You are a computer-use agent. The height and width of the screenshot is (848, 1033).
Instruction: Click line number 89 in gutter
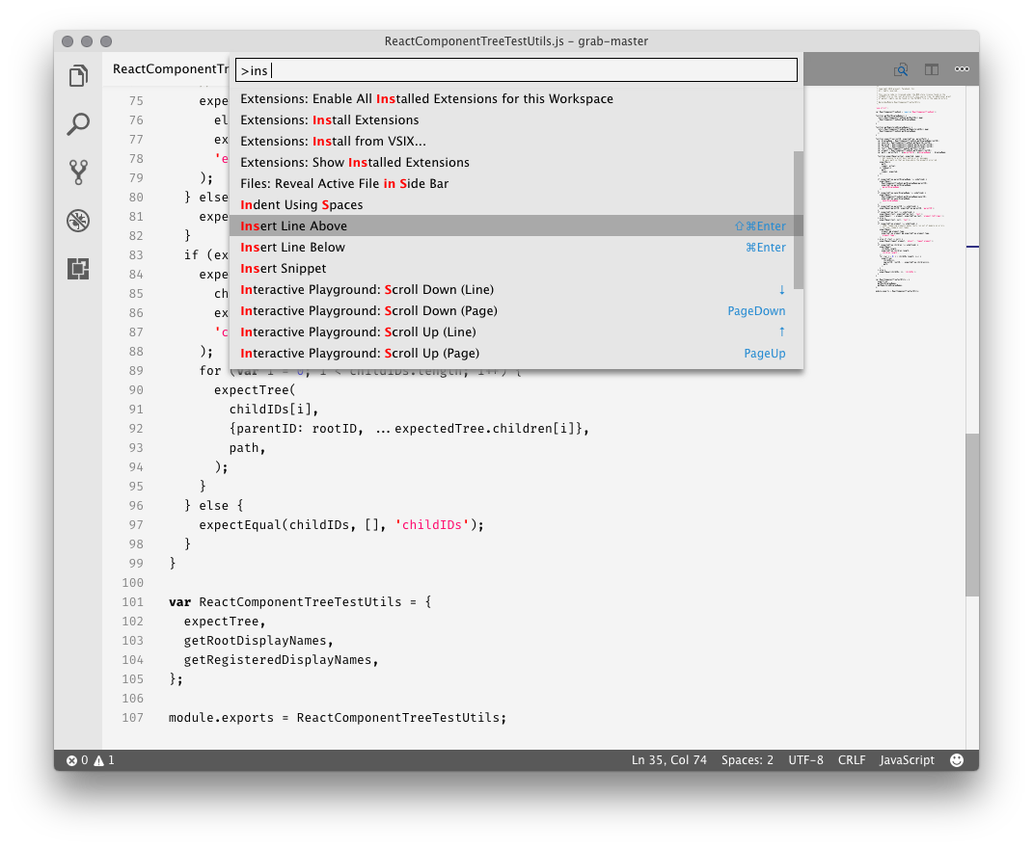tap(136, 371)
